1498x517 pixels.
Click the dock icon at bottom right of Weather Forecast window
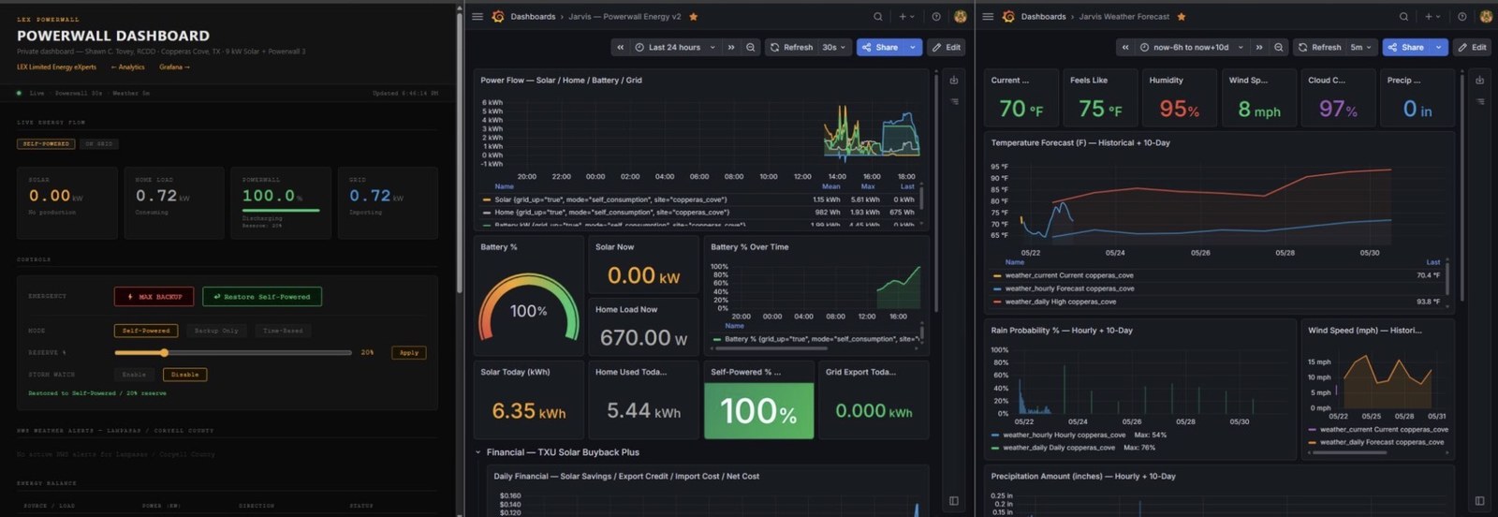pos(1480,501)
